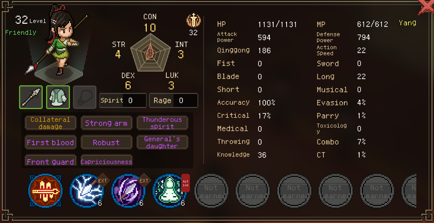Close the character panel with red X

click(x=426, y=7)
